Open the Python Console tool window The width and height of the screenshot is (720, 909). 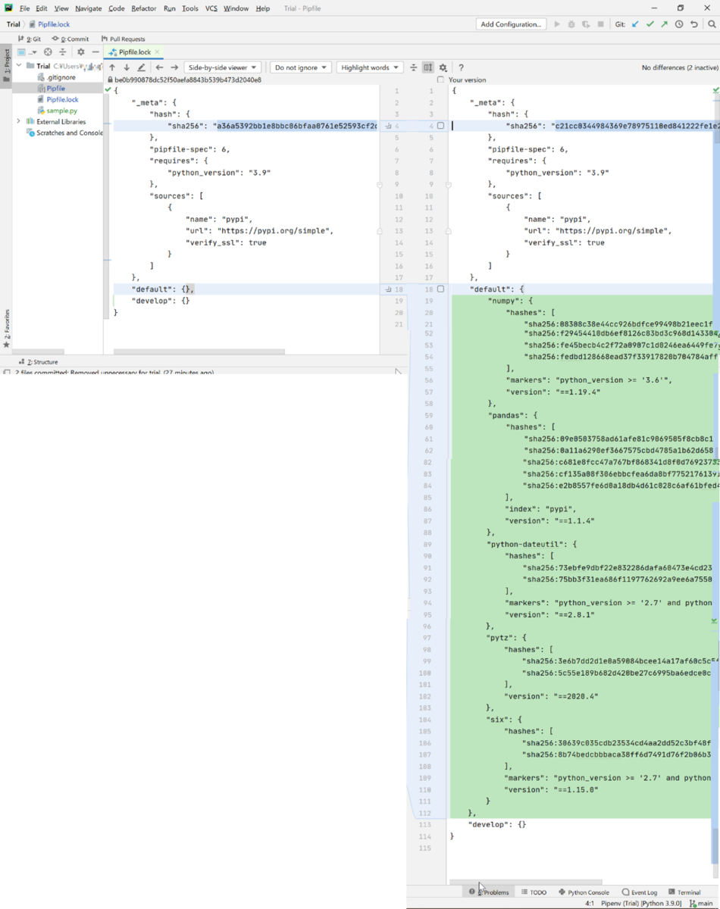pos(584,892)
